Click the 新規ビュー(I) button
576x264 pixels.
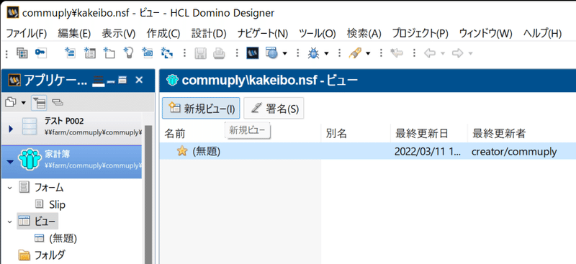coord(201,109)
